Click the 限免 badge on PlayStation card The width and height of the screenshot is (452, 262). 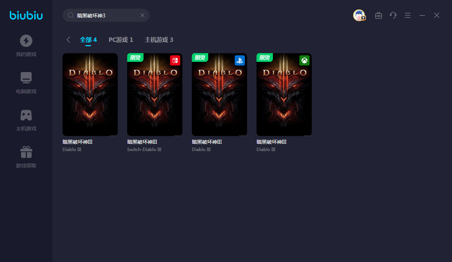(x=200, y=57)
